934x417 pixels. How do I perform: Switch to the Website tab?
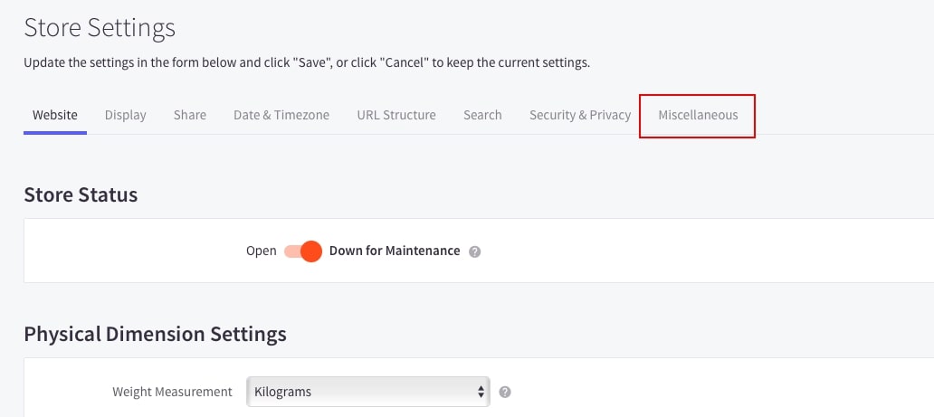pyautogui.click(x=55, y=115)
